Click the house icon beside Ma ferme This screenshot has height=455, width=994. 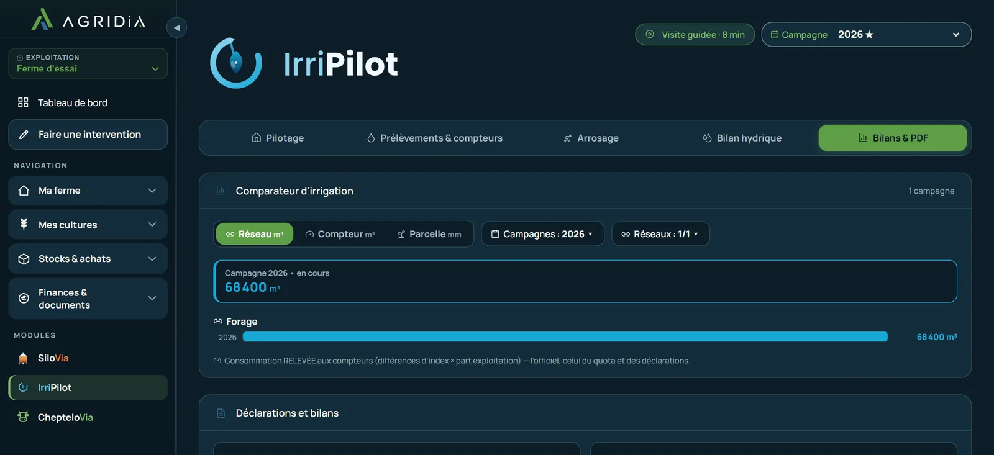click(24, 191)
